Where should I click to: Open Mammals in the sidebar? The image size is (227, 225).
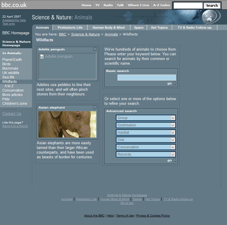coord(10,68)
